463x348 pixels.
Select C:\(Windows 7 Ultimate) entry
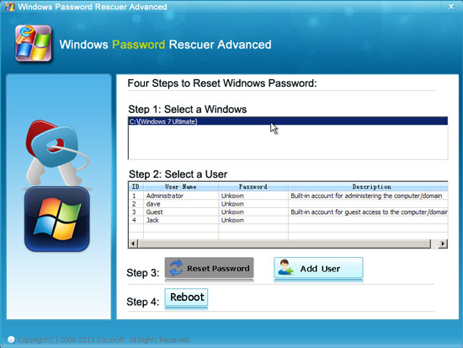click(x=288, y=121)
